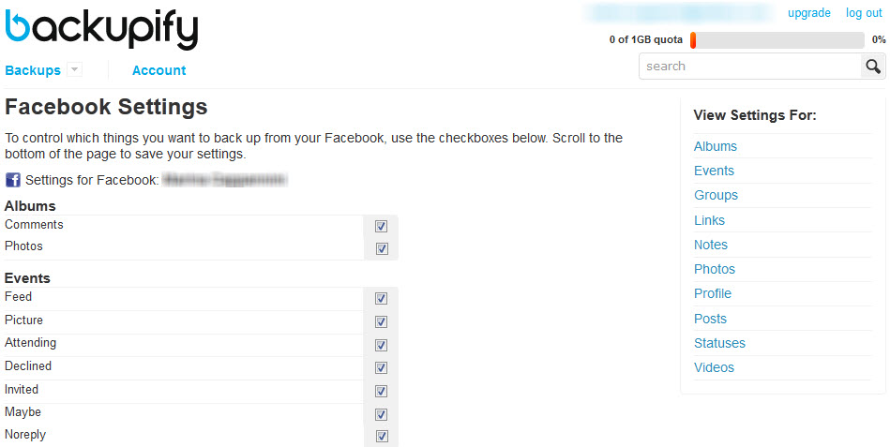Expand the Backups dropdown arrow

[75, 70]
